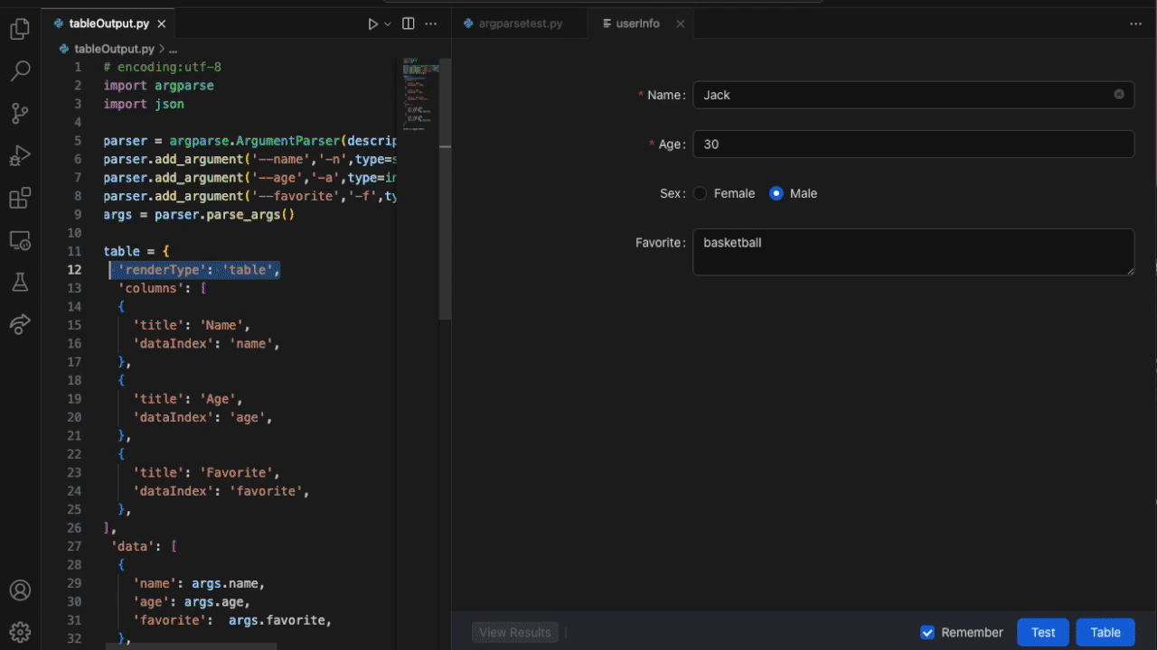1157x650 pixels.
Task: Click the highlighted 'renderType': 'table' line
Action: [x=195, y=270]
